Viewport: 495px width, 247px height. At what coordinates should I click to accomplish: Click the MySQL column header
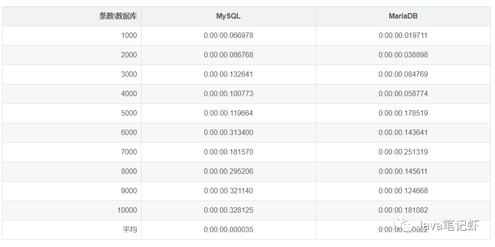[x=228, y=16]
